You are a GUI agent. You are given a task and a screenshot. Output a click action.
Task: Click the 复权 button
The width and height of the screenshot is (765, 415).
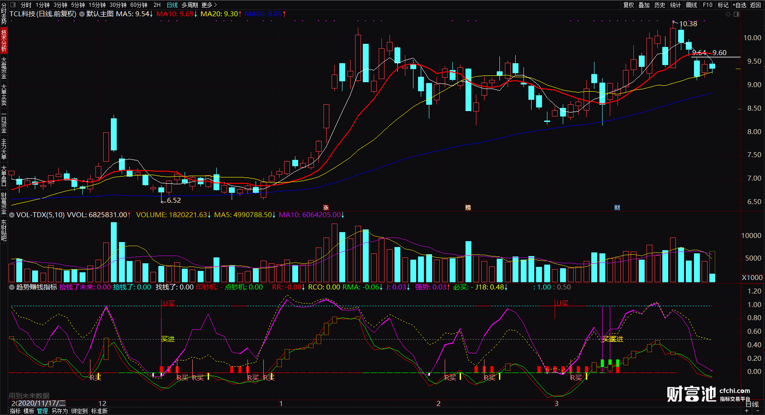tap(629, 5)
